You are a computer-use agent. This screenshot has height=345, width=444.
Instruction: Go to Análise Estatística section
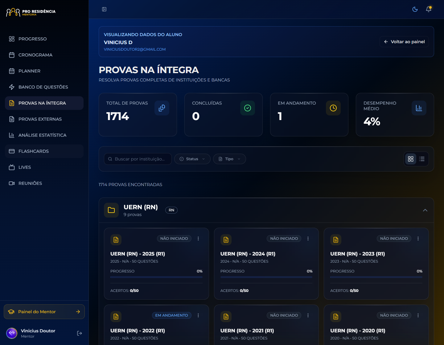click(x=44, y=135)
